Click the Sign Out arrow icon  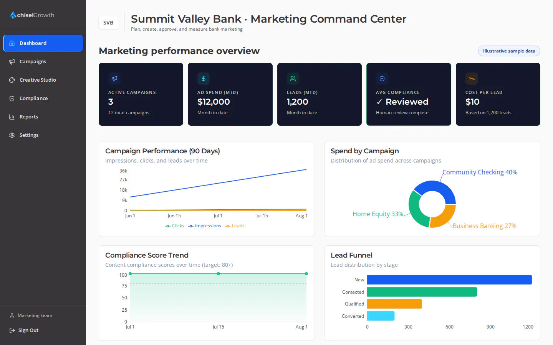12,330
